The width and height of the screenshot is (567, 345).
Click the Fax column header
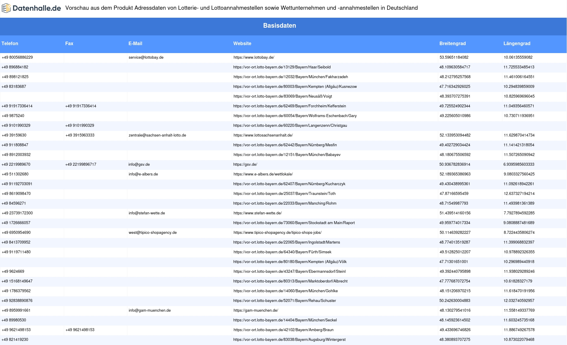[69, 43]
